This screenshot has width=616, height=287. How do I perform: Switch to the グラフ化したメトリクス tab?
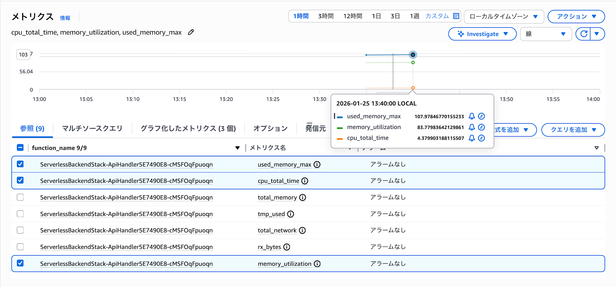pos(188,128)
